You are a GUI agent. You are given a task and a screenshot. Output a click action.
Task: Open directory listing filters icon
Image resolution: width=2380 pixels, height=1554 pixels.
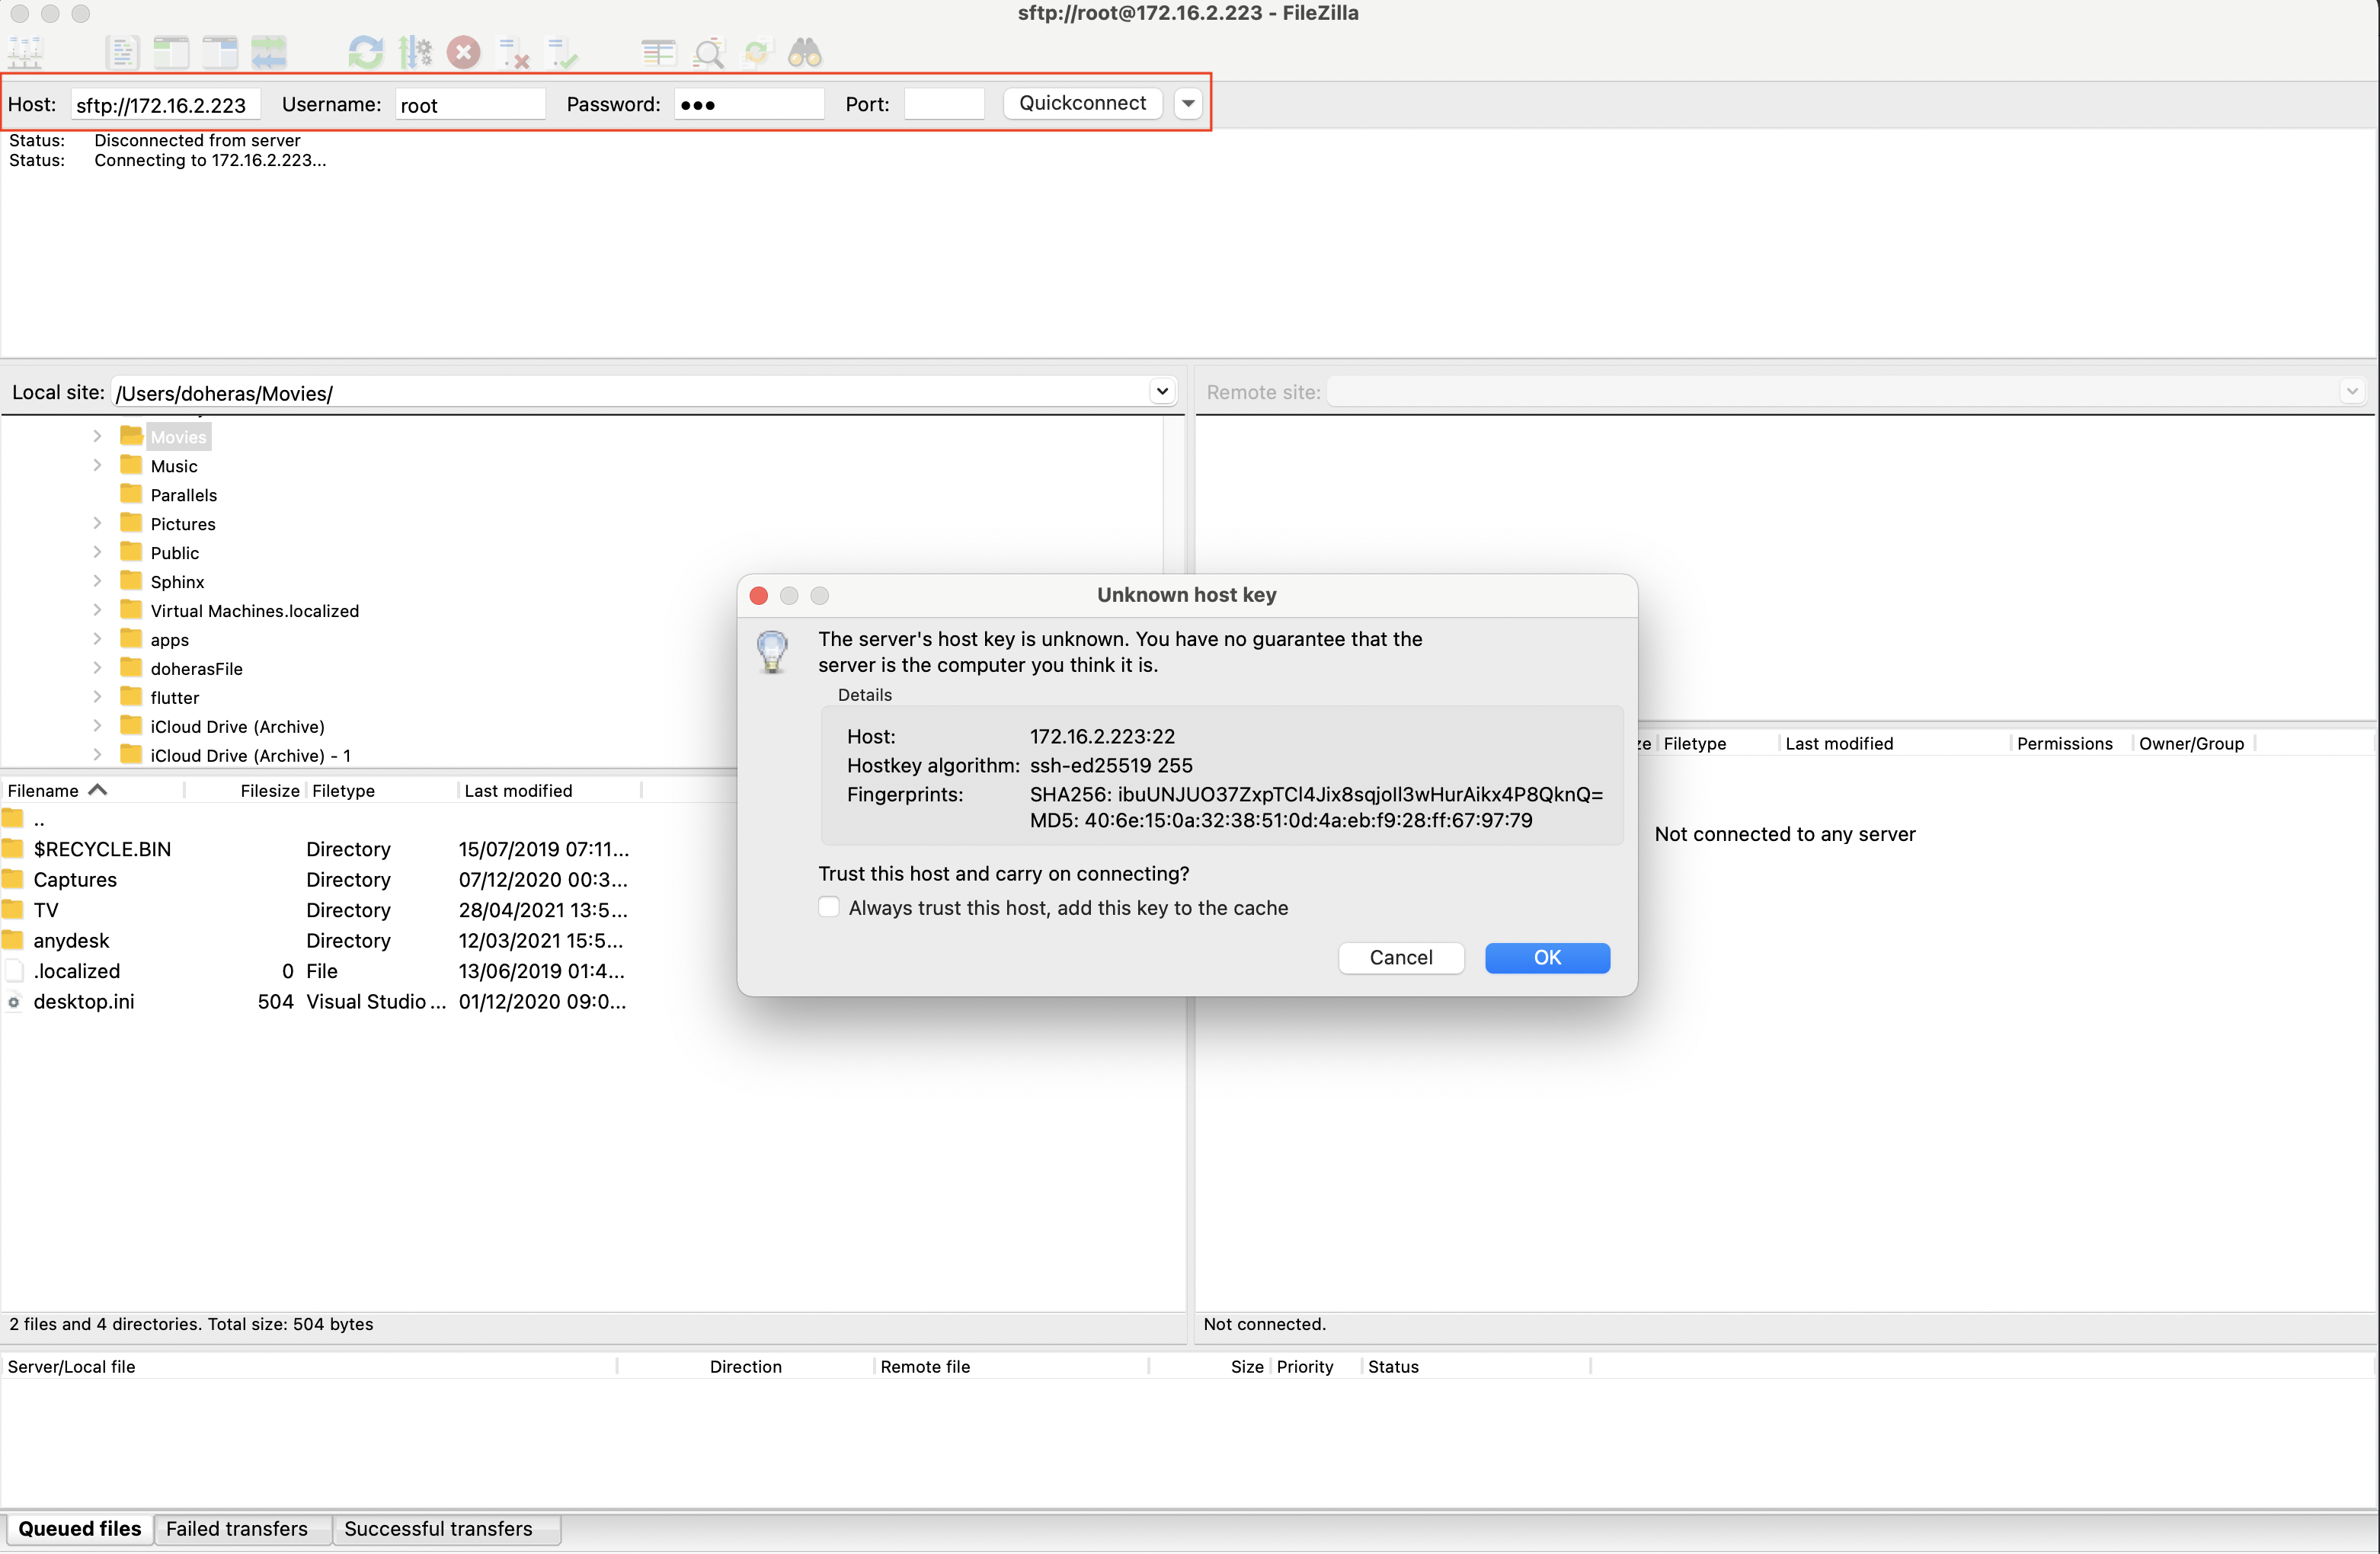tap(659, 52)
